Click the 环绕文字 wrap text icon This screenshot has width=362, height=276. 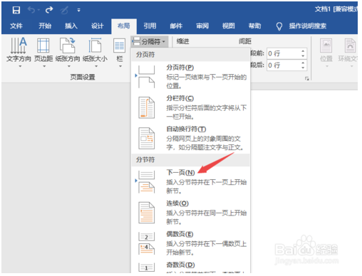coord(351,46)
